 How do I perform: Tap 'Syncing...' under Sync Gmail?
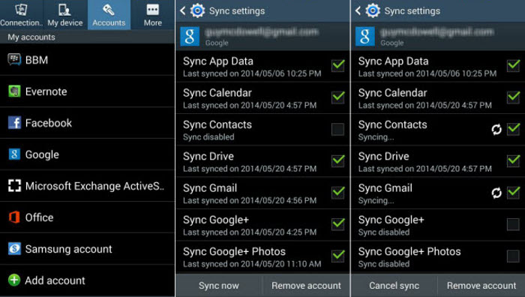tap(376, 200)
